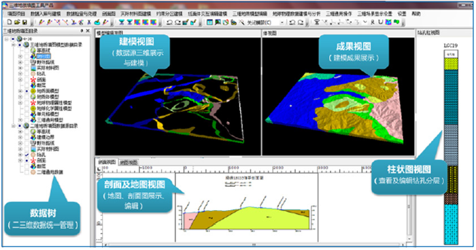Screen dimensions: 476x250
Task: Click the yellow layer in the LCC19 borehole column
Action: [451, 64]
